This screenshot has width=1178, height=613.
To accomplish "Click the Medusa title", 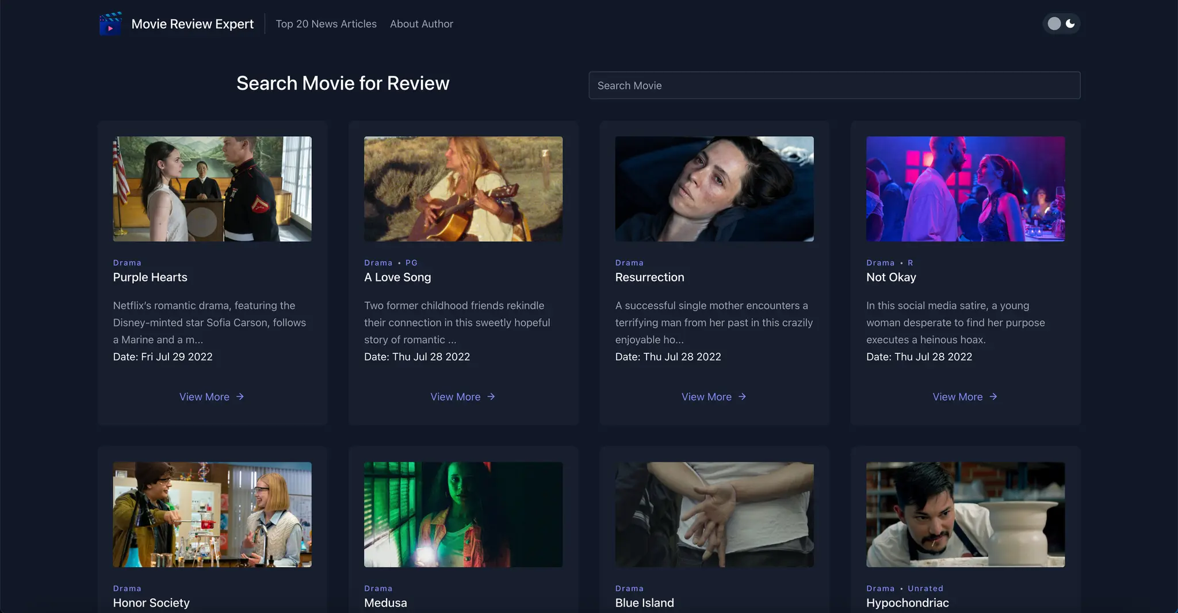I will tap(385, 603).
